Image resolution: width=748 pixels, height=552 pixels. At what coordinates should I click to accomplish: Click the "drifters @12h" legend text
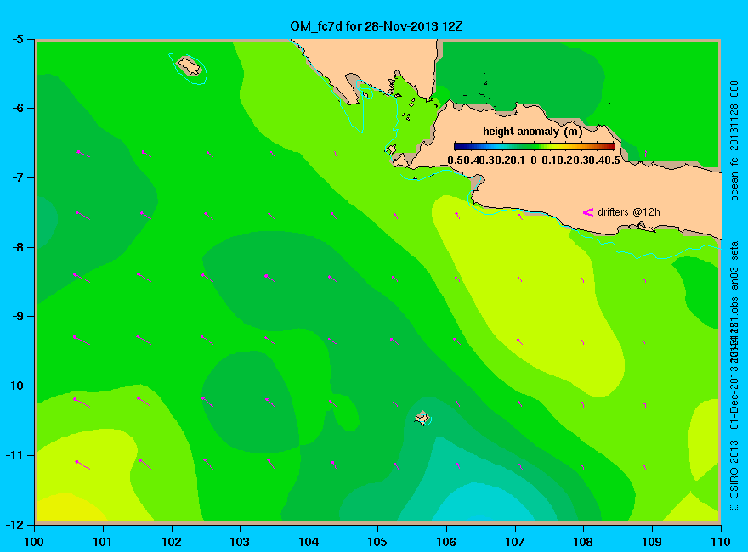click(x=629, y=212)
